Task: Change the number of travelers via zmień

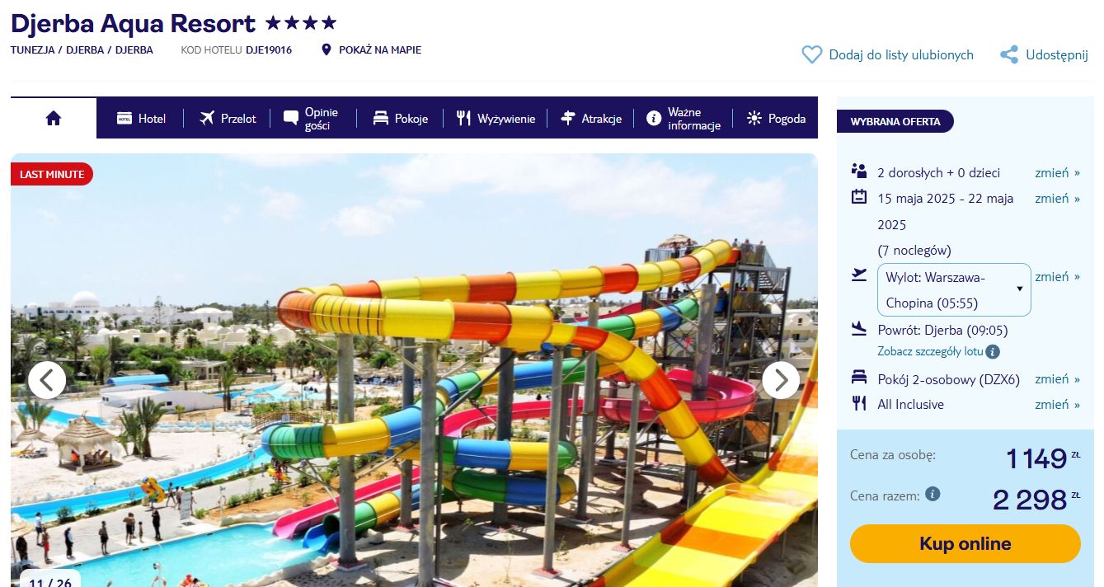Action: [1057, 172]
